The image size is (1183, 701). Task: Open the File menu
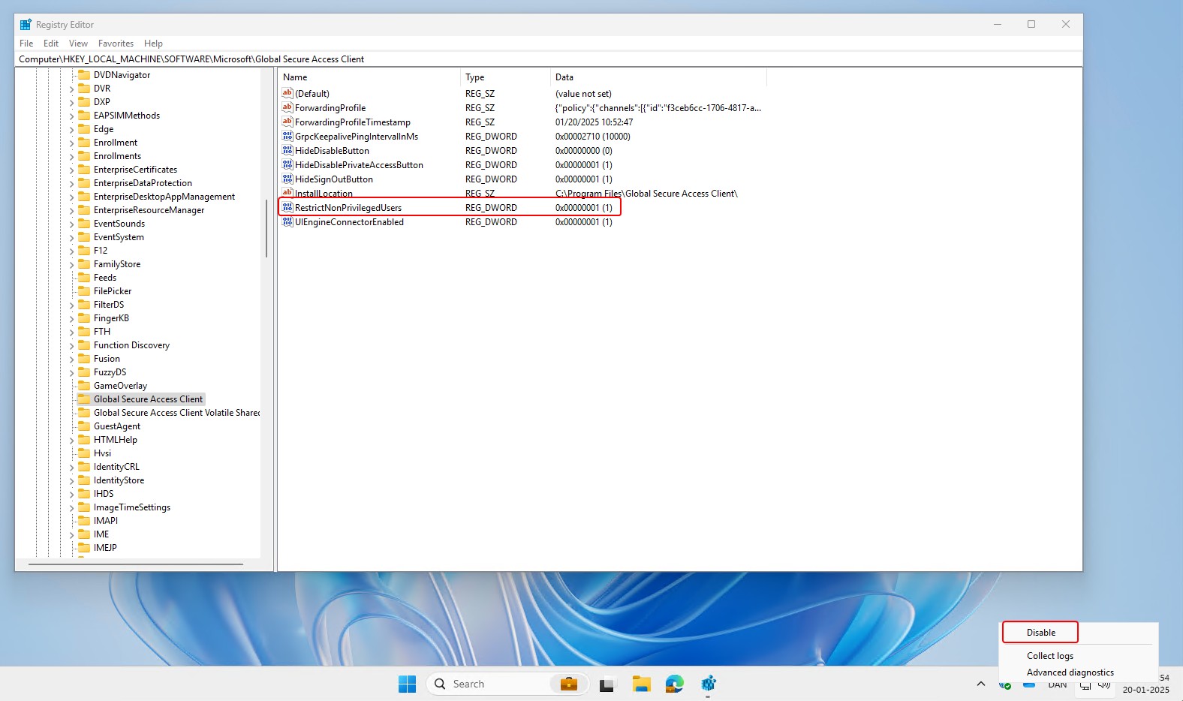click(26, 44)
